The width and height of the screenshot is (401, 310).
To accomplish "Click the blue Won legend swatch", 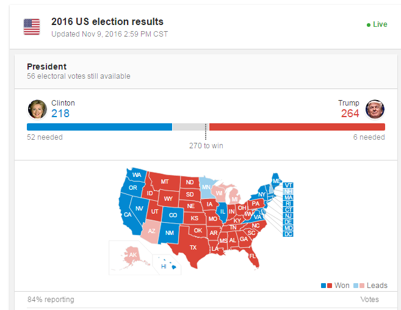I will 323,286.
